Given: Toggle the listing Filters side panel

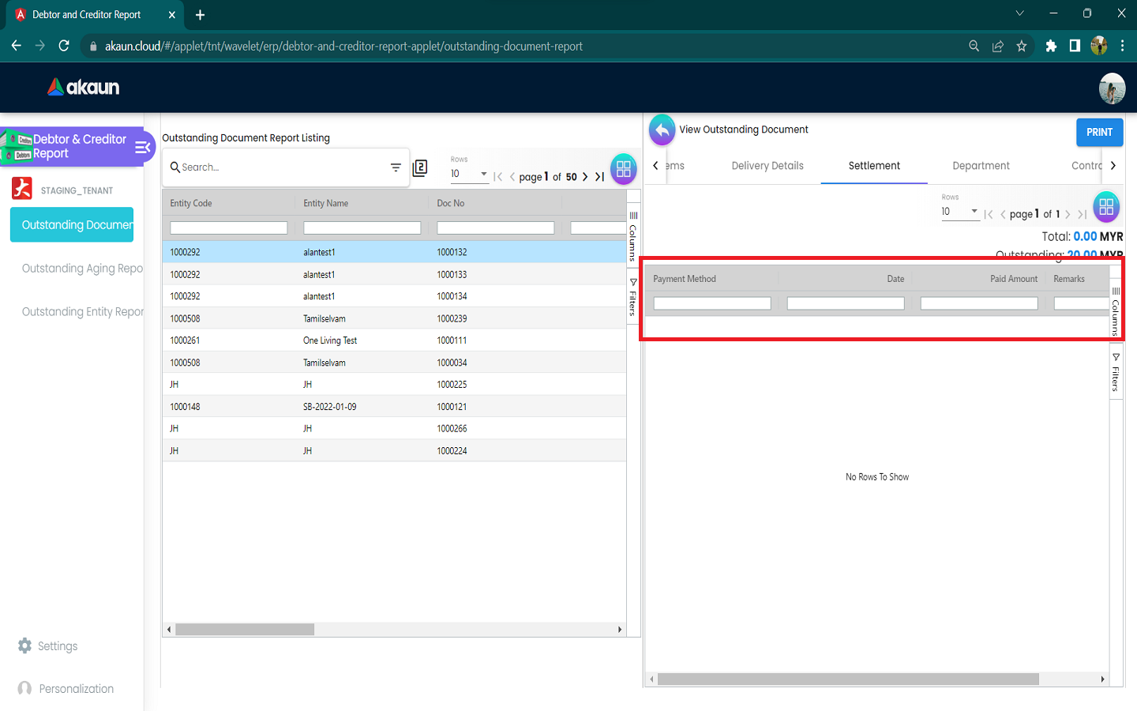Looking at the screenshot, I should 633,298.
